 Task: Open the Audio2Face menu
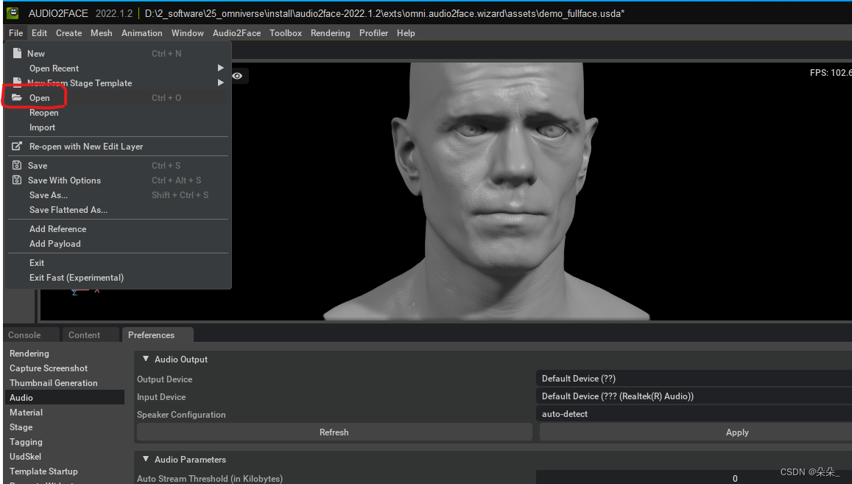coord(236,33)
